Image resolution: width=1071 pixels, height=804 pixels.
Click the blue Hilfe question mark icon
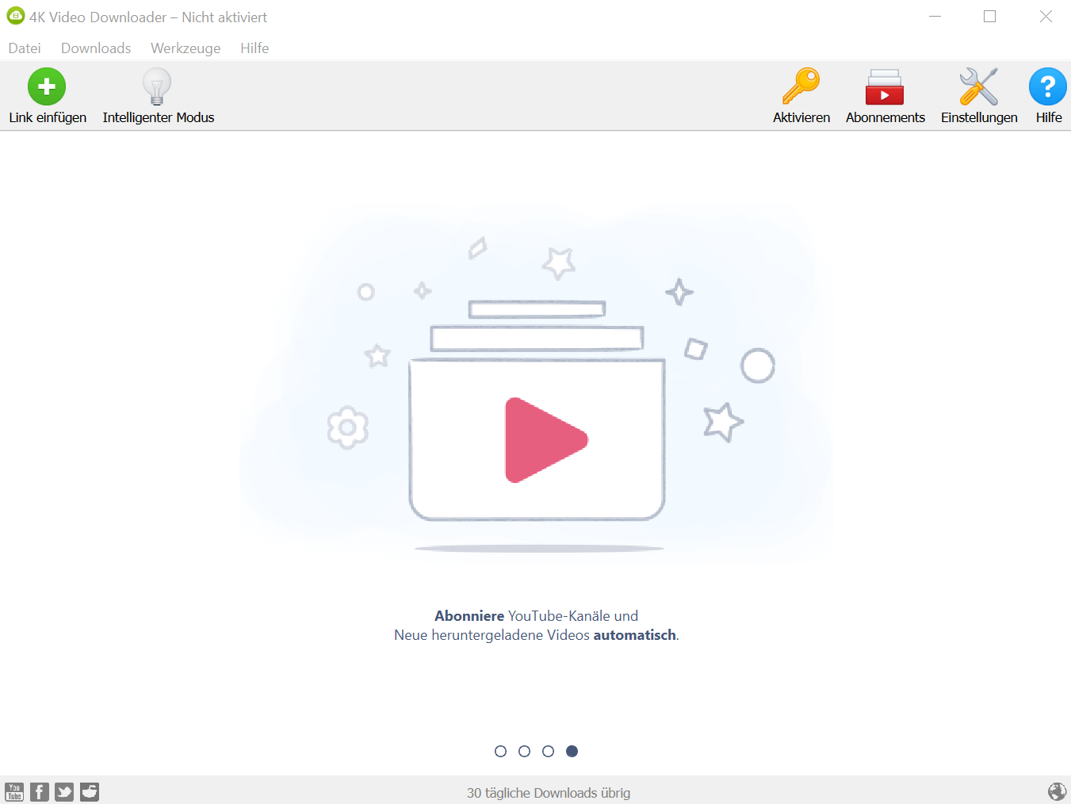[x=1048, y=86]
